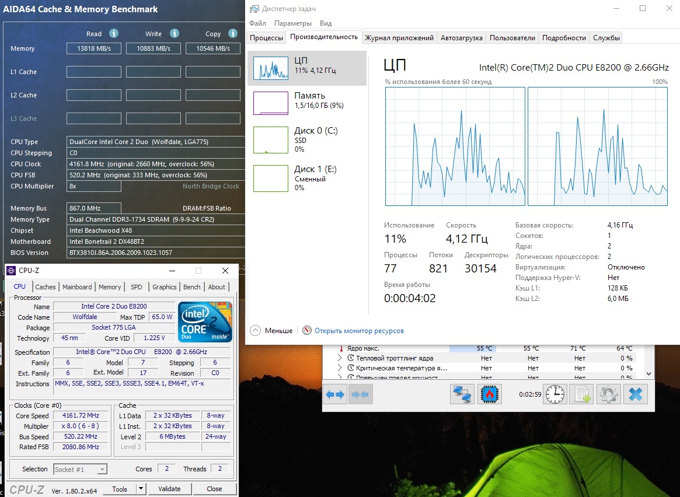Image resolution: width=680 pixels, height=497 pixels.
Task: Click the Core Speed 4161.72 MHz value
Action: (x=81, y=415)
